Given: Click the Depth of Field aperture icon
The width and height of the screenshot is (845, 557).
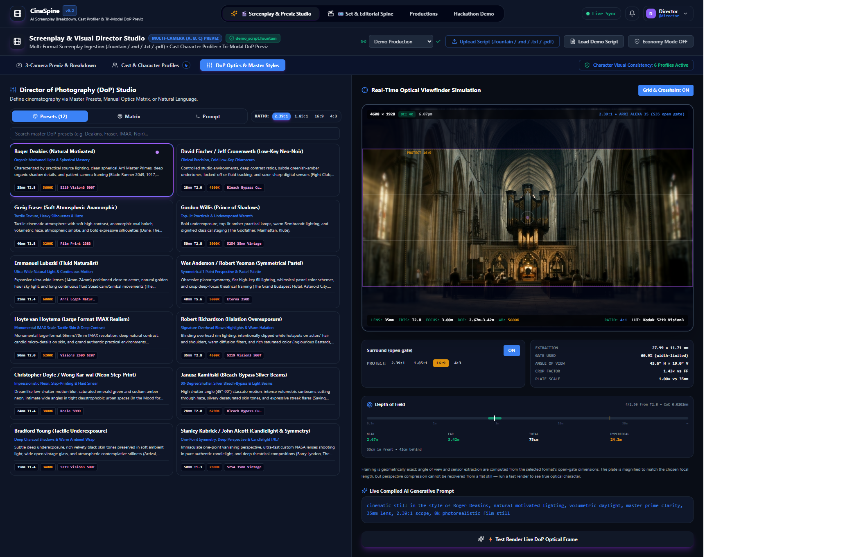Looking at the screenshot, I should 370,404.
